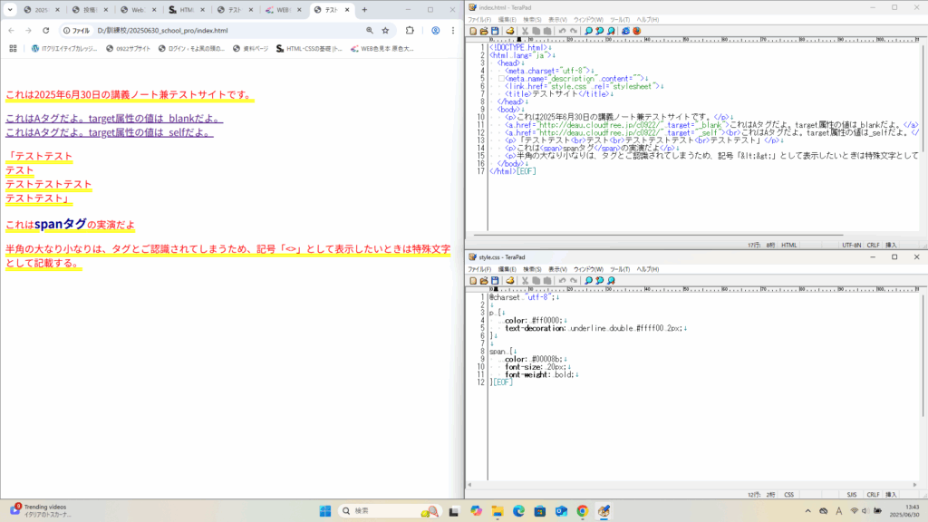Open the WEB色見本 bookmark
928x522 pixels.
click(382, 49)
